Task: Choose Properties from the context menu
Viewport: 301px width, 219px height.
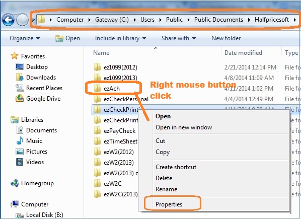Action: pyautogui.click(x=169, y=204)
